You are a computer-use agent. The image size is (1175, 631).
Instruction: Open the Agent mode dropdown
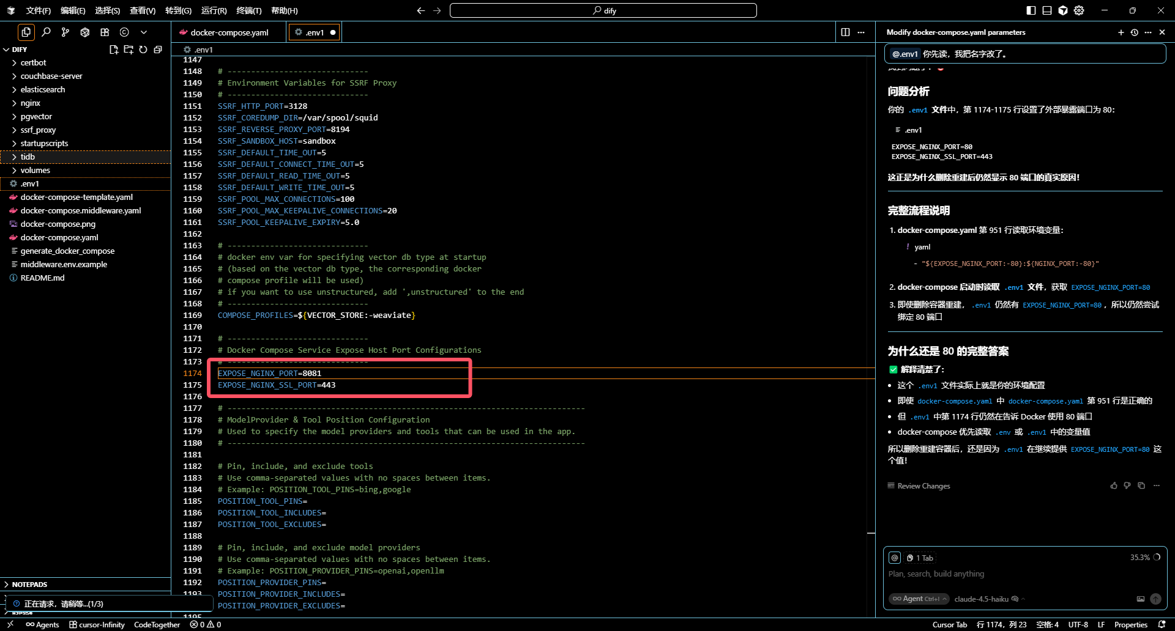919,599
